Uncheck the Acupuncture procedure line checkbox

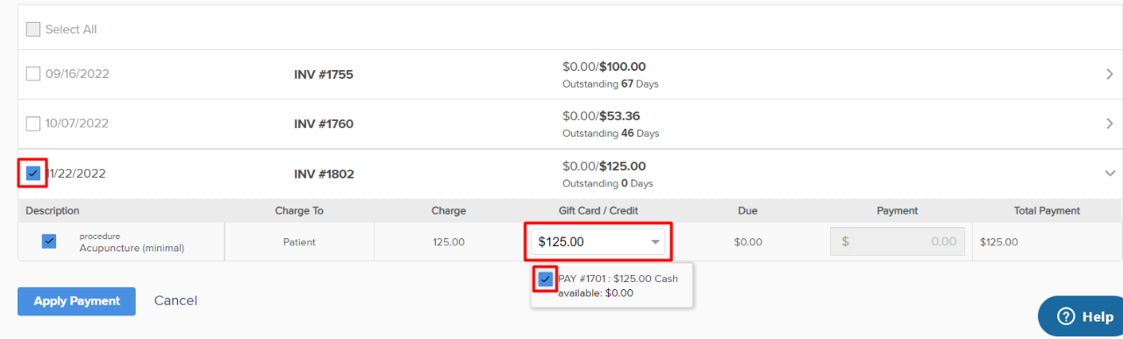[x=49, y=241]
